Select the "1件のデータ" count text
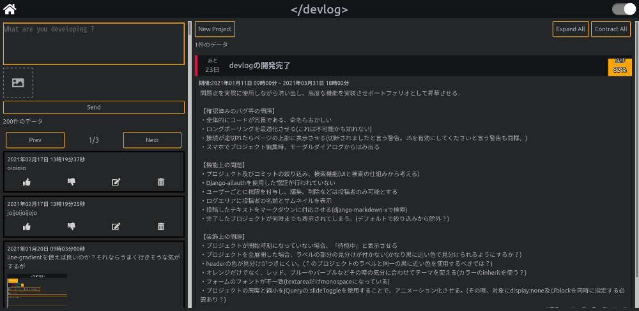Viewport: 639px width, 311px height. 212,45
